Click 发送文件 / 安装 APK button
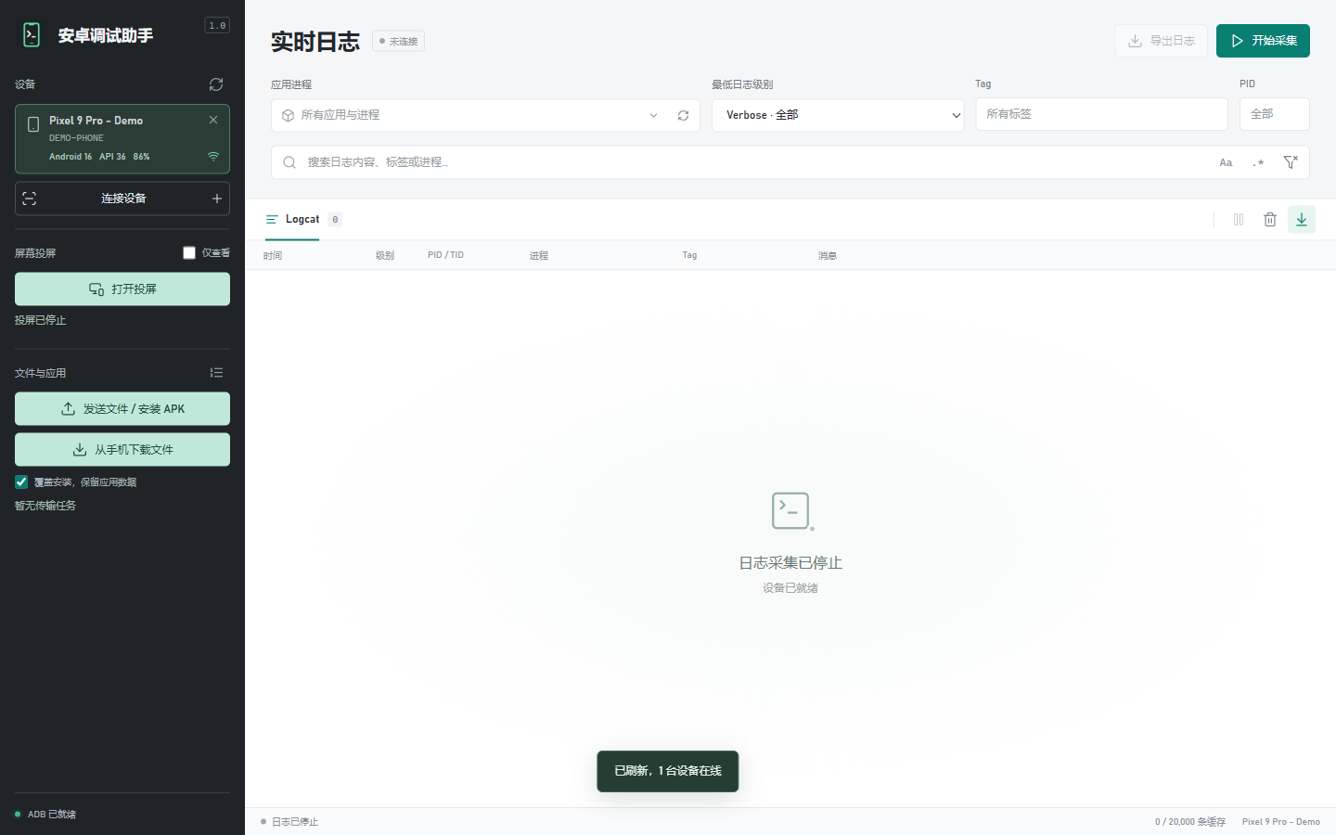1336x835 pixels. [x=122, y=408]
